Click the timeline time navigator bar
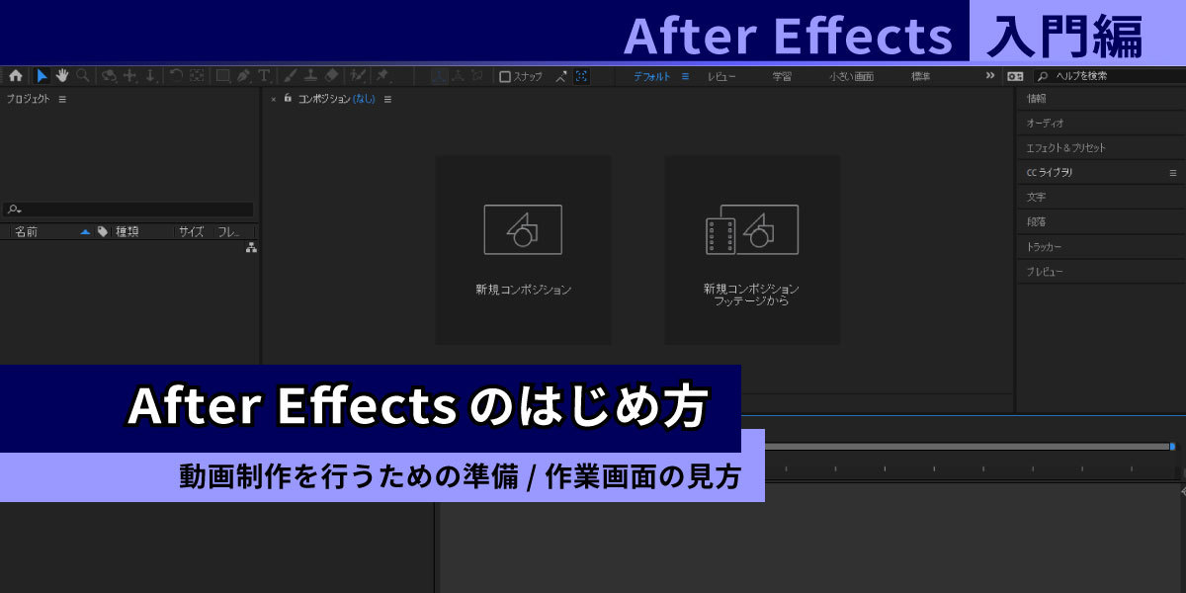 [x=967, y=447]
